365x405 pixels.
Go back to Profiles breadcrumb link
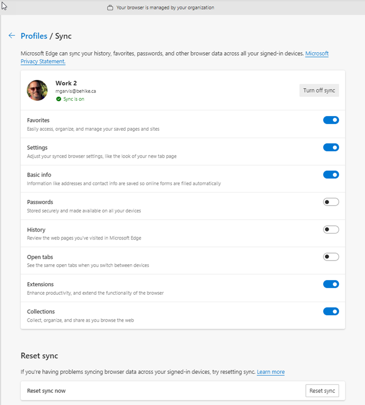click(34, 36)
